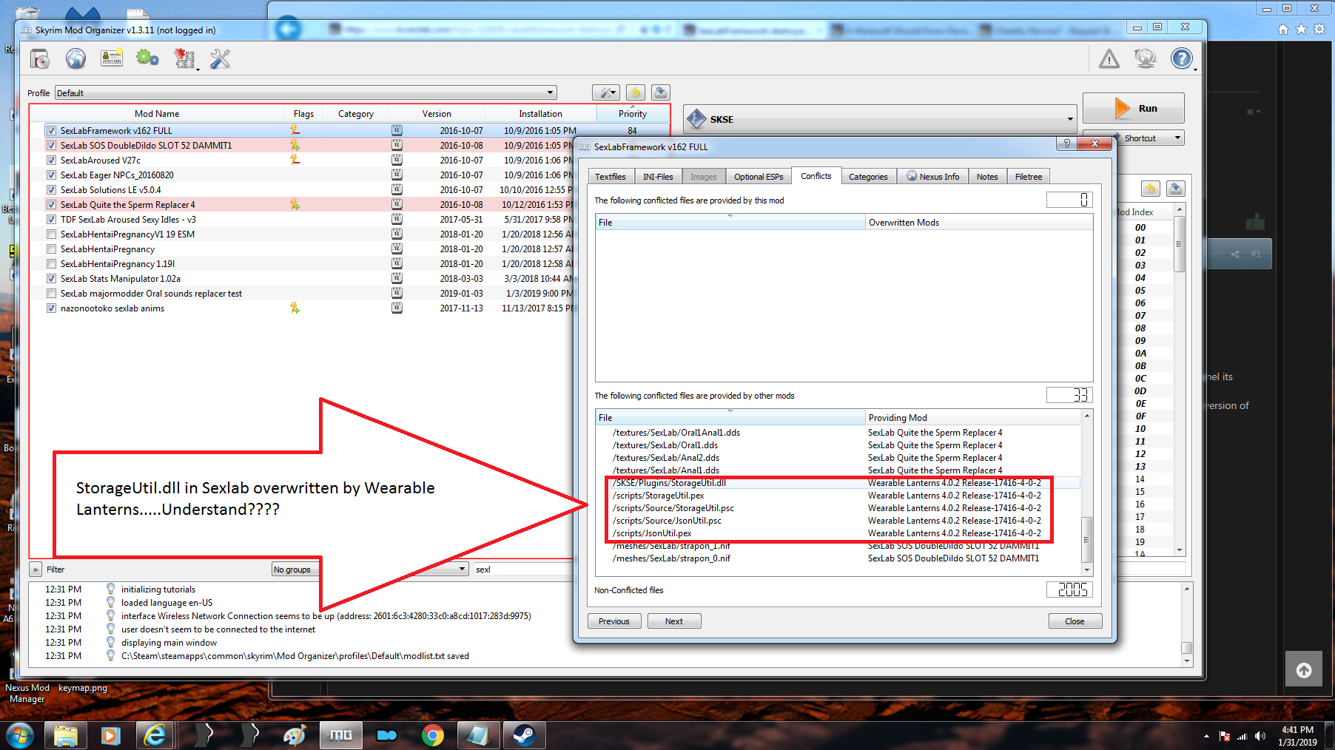Viewport: 1335px width, 750px height.
Task: Open the Nexus Info tab
Action: (932, 177)
